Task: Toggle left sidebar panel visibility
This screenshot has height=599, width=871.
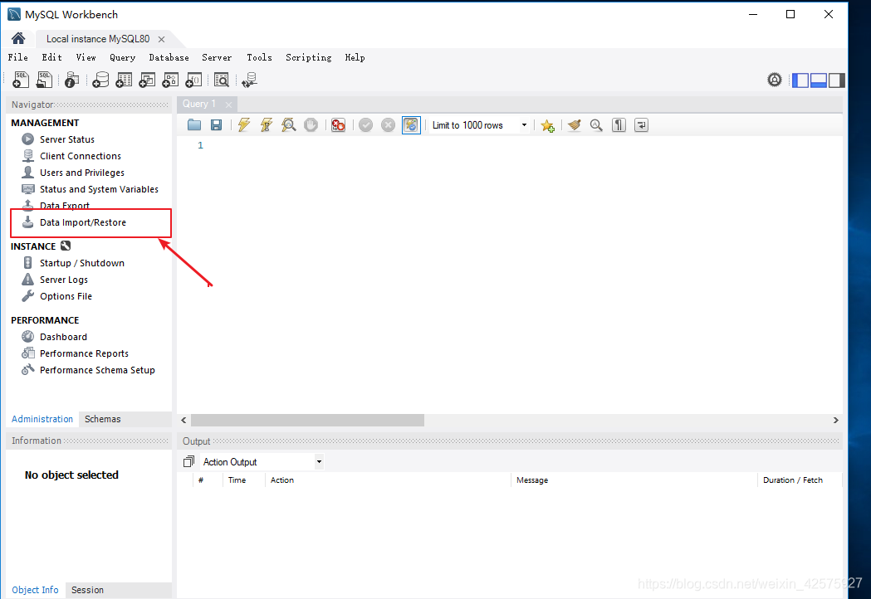Action: (800, 80)
